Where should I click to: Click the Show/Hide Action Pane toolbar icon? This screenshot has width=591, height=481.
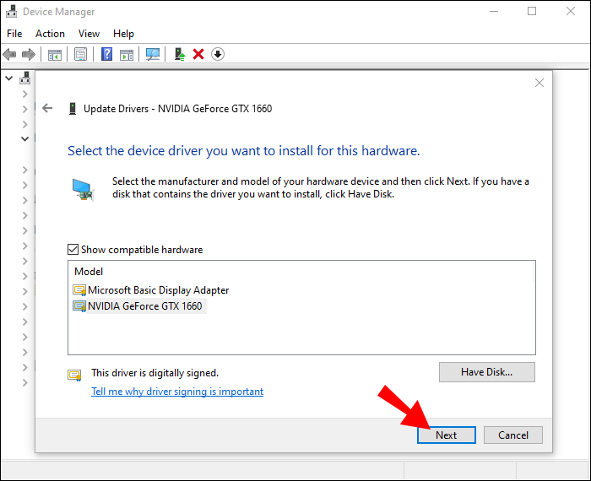pyautogui.click(x=127, y=55)
